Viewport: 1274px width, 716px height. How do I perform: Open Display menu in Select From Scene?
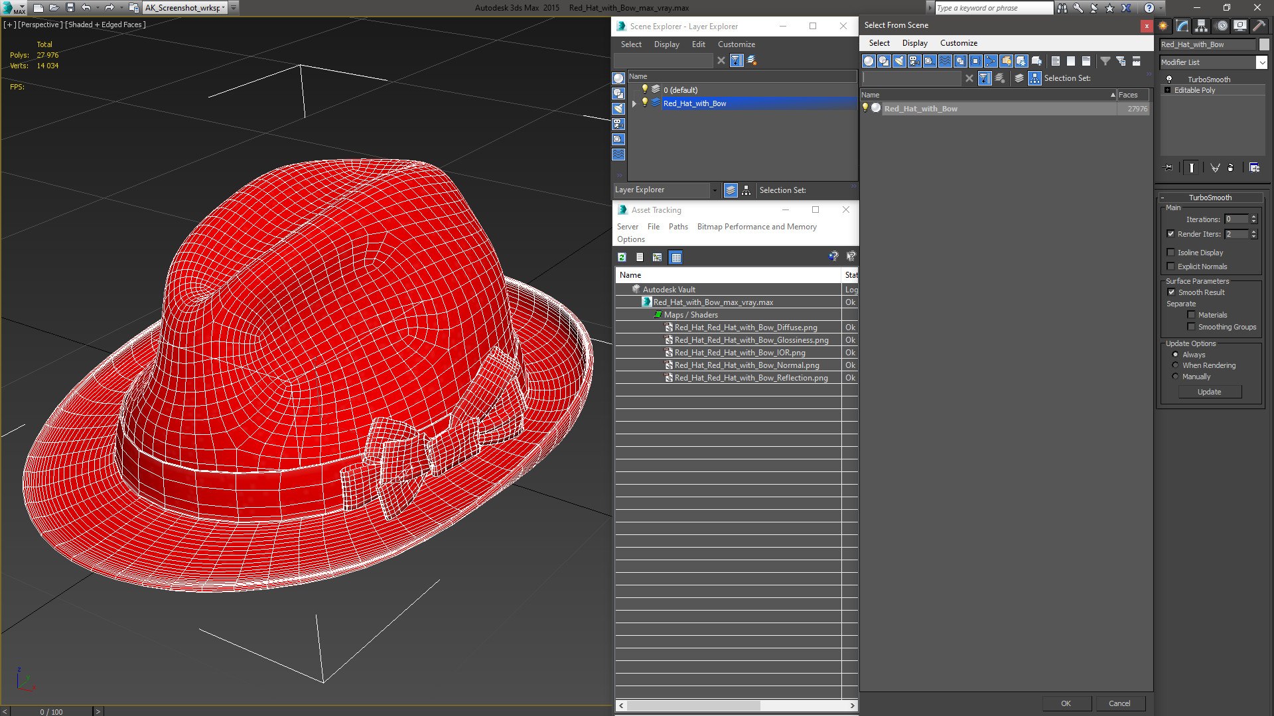point(914,43)
